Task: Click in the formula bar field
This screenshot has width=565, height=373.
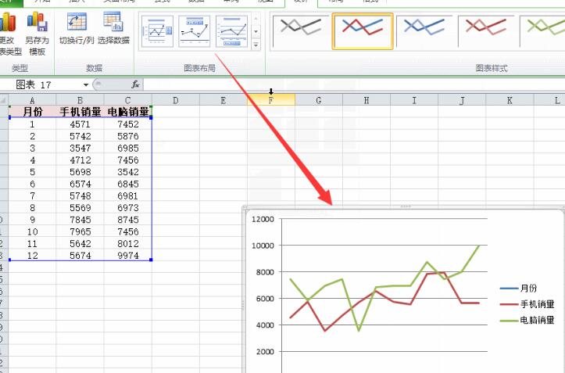Action: pyautogui.click(x=354, y=84)
